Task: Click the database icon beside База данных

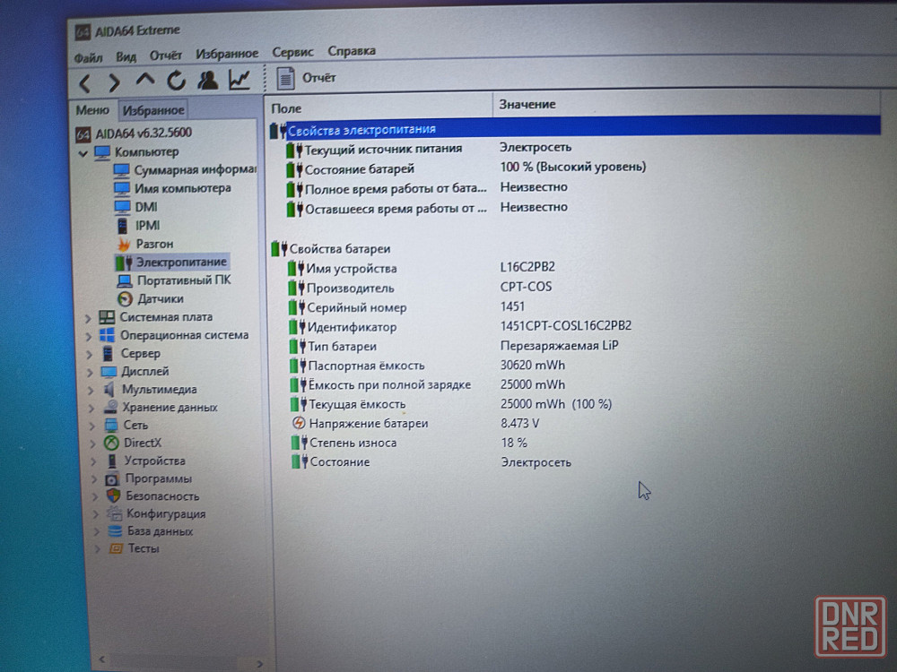Action: 115,531
